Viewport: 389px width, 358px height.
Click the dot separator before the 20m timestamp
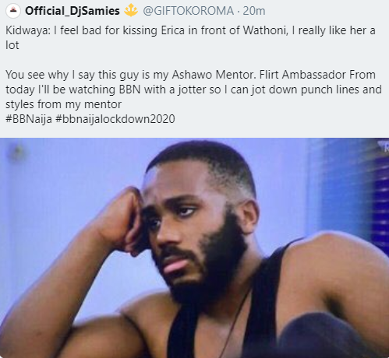239,11
